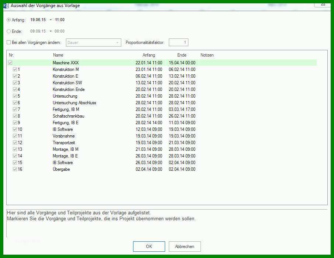Image resolution: width=334 pixels, height=258 pixels.
Task: Uncheck checkbox for task 14 Montage, IB E
Action: (15, 156)
